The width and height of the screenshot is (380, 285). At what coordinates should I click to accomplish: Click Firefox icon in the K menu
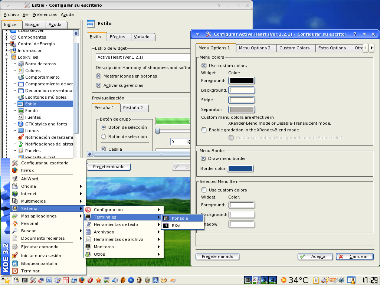point(15,170)
